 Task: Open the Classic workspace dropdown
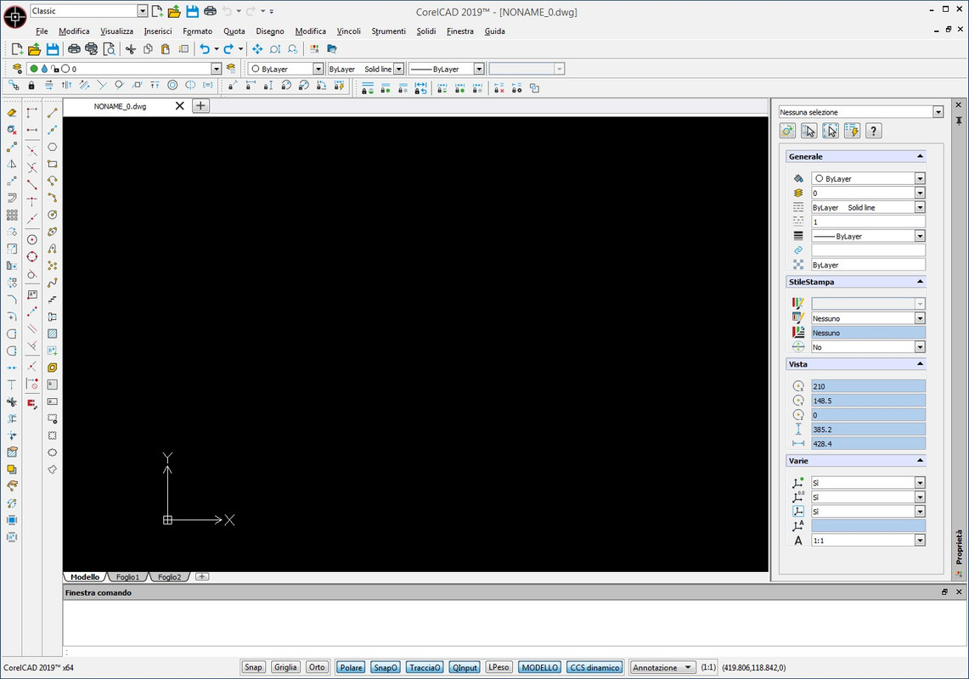tap(143, 11)
